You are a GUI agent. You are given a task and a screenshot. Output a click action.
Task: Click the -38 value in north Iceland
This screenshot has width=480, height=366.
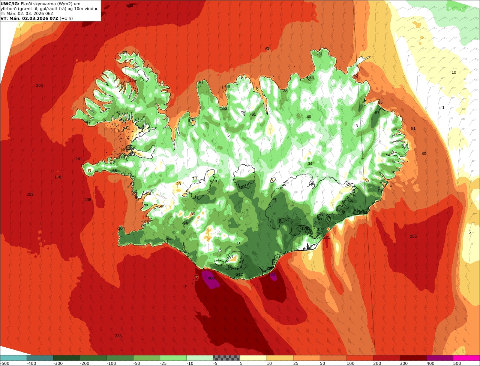point(285,91)
